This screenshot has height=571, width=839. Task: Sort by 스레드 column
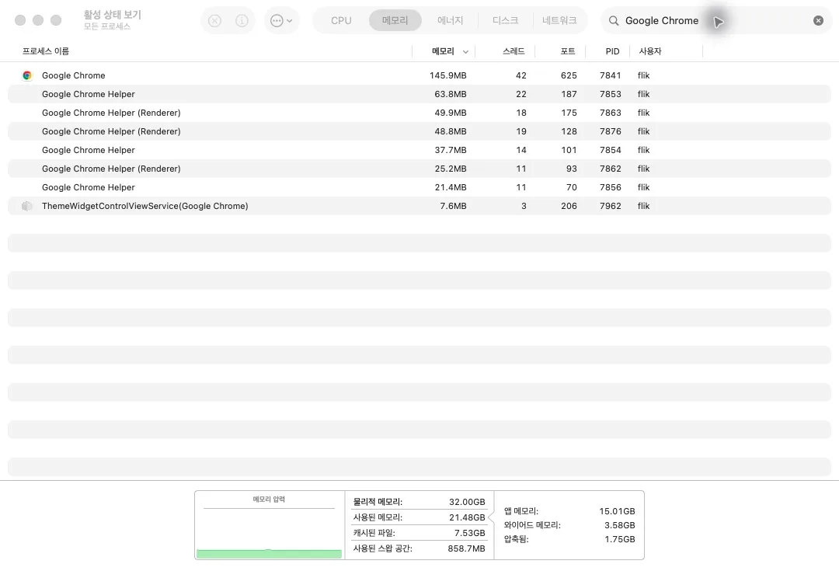tap(513, 51)
